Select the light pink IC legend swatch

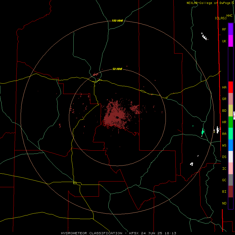(231, 168)
